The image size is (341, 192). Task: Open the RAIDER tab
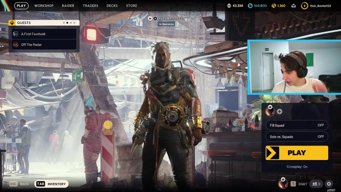coord(68,6)
